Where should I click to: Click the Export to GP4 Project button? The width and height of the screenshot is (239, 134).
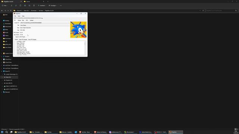[20, 37]
